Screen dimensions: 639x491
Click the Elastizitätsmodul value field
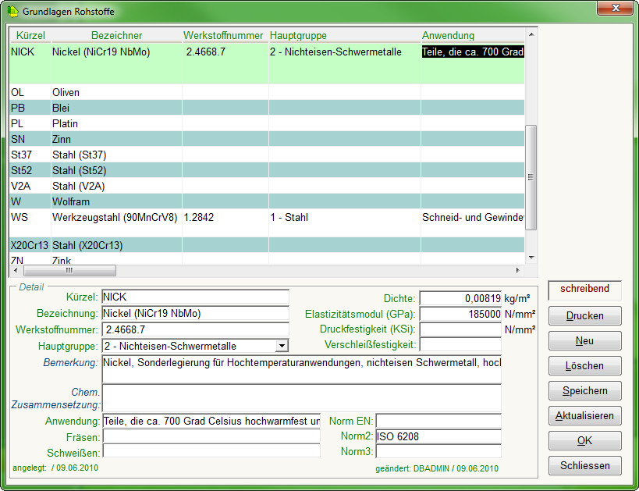point(460,314)
